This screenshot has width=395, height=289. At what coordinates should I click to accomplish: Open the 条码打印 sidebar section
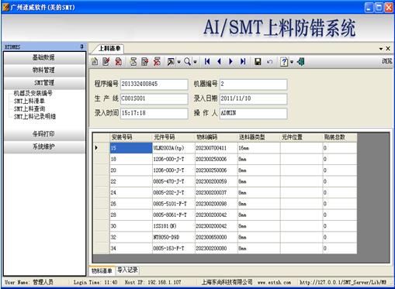point(44,134)
